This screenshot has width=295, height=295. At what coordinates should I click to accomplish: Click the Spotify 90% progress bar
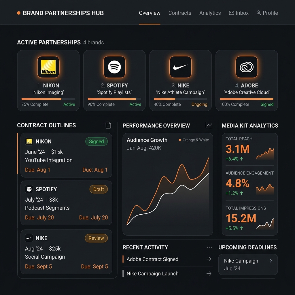click(x=114, y=99)
